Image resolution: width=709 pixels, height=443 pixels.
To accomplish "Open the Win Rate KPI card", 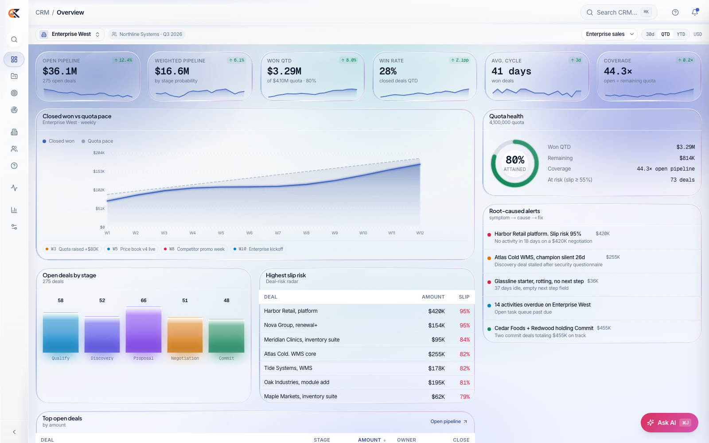I will [x=425, y=77].
